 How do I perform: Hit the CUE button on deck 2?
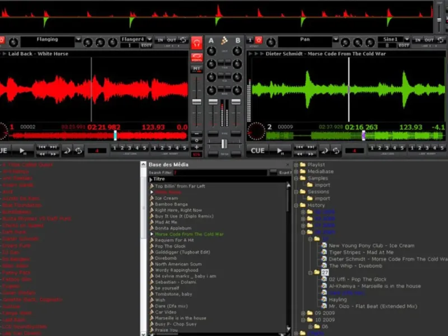pos(258,151)
